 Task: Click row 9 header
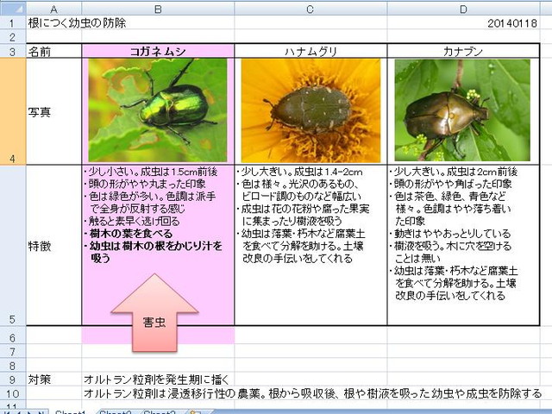coord(13,379)
